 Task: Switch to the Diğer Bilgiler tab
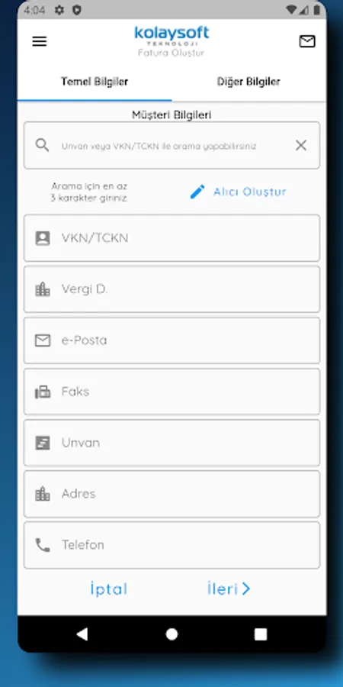point(248,82)
